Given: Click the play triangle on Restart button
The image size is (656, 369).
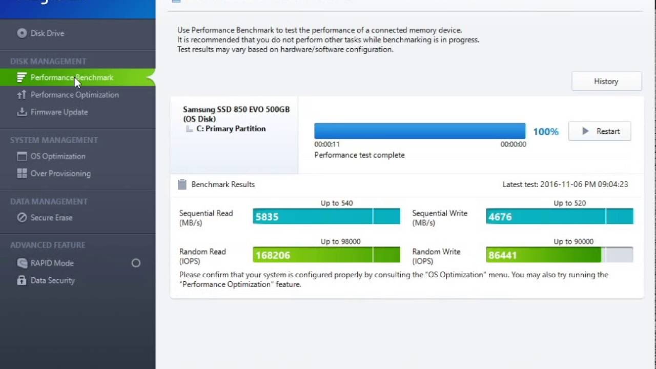Looking at the screenshot, I should [585, 131].
